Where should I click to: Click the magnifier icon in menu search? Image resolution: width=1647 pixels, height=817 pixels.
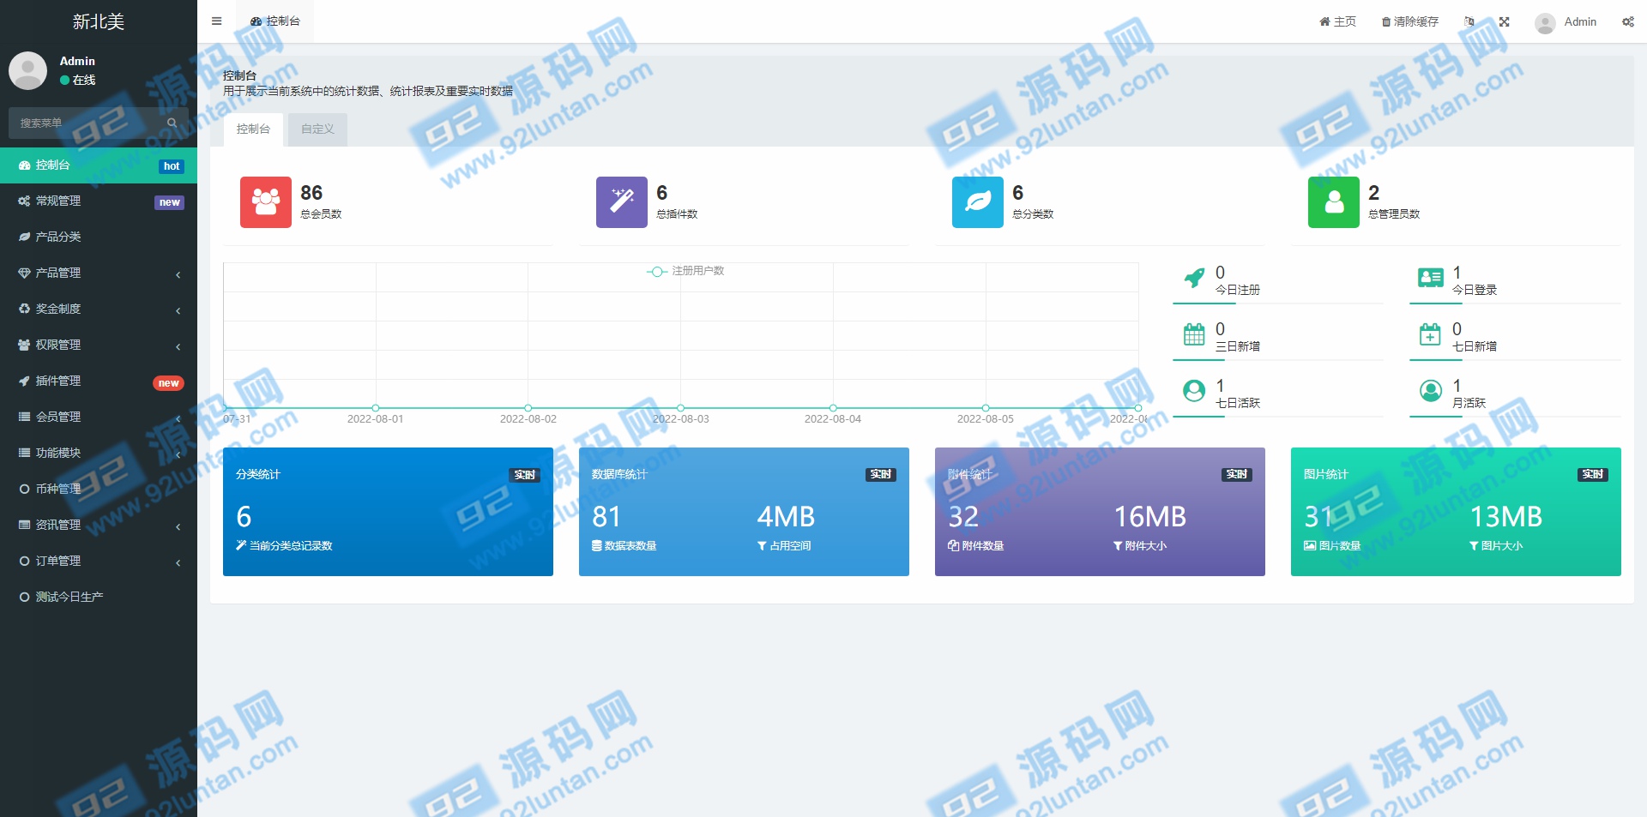[172, 123]
